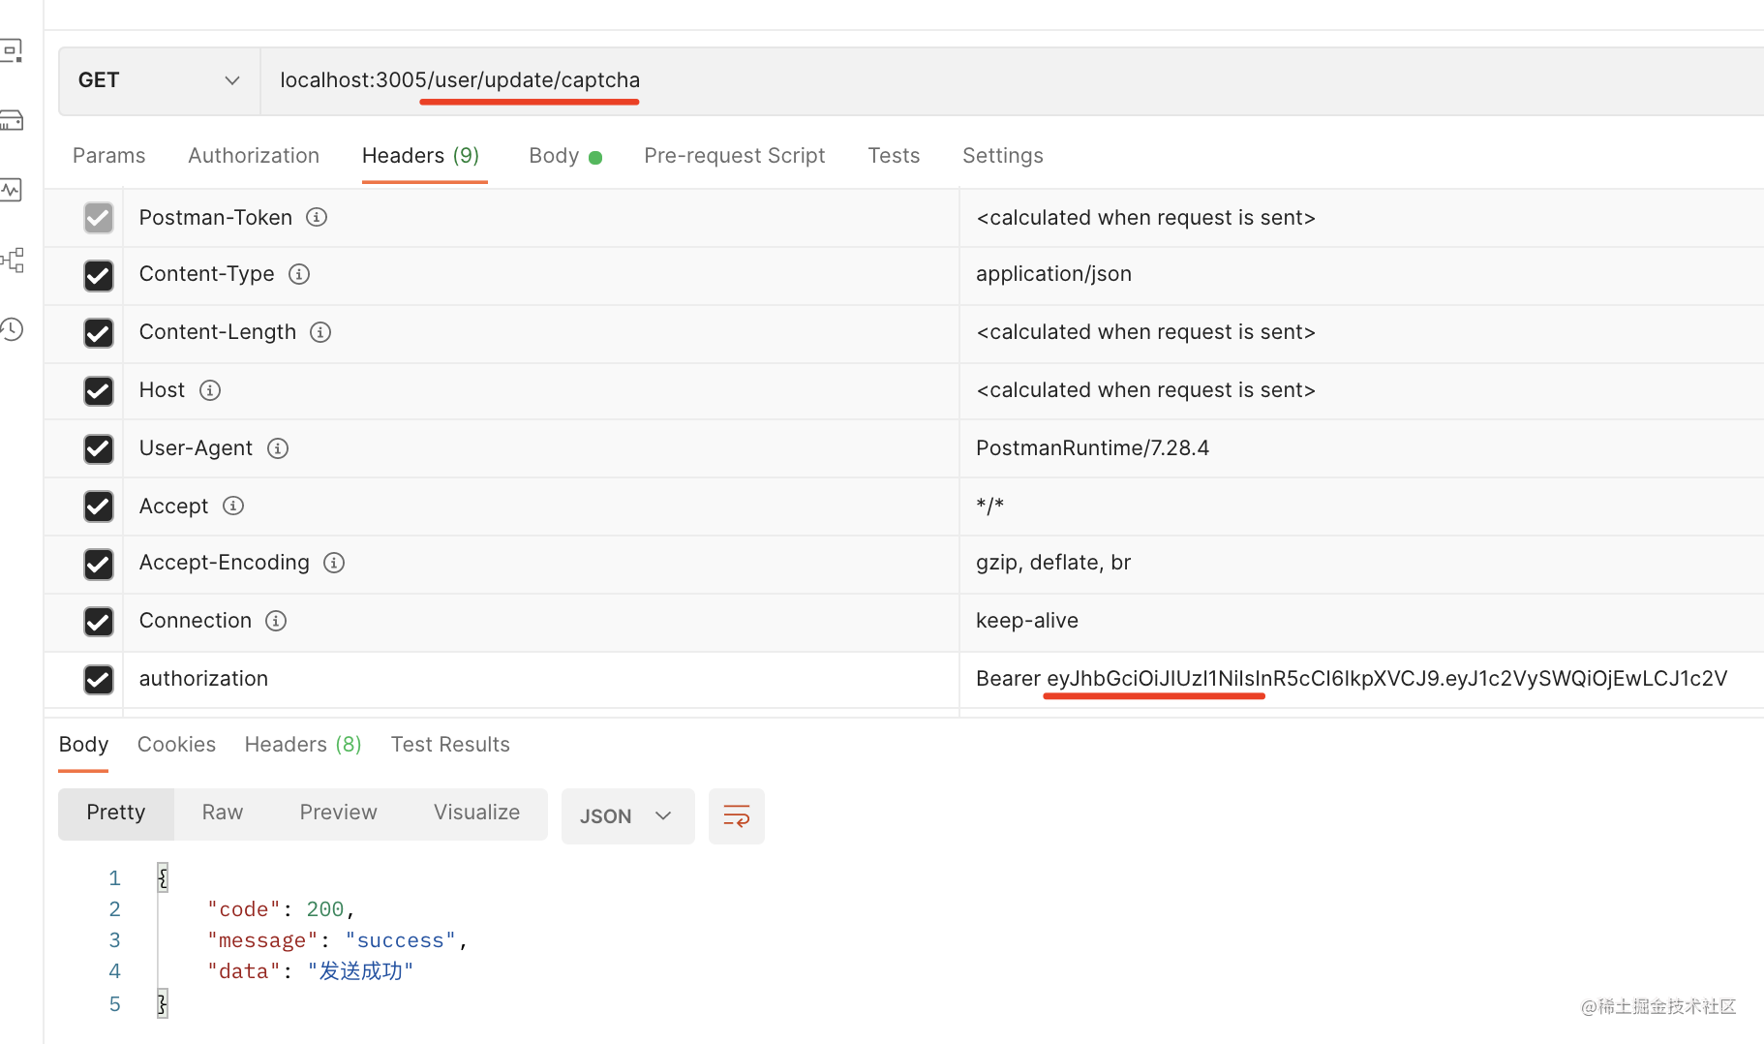Disable the Connection header checkbox
The width and height of the screenshot is (1764, 1044).
pyautogui.click(x=99, y=621)
